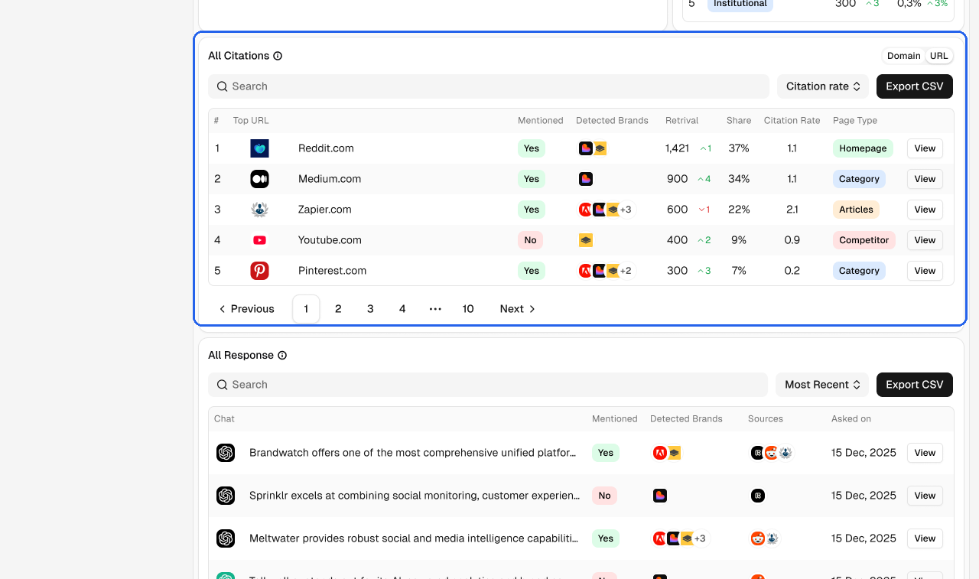The width and height of the screenshot is (979, 579).
Task: Jump to citations page 10
Action: tap(468, 309)
